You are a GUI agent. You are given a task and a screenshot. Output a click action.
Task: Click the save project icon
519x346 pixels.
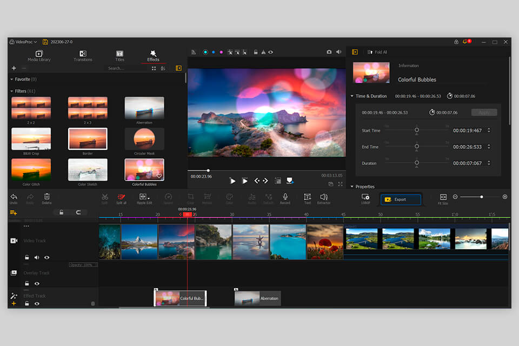coord(45,42)
